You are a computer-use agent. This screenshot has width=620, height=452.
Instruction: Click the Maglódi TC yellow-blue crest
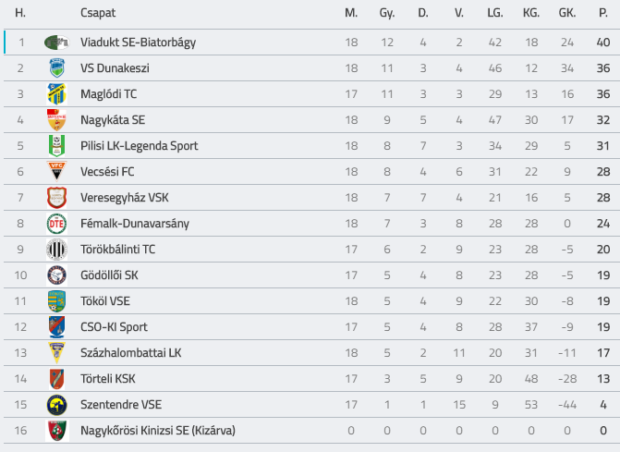[56, 94]
